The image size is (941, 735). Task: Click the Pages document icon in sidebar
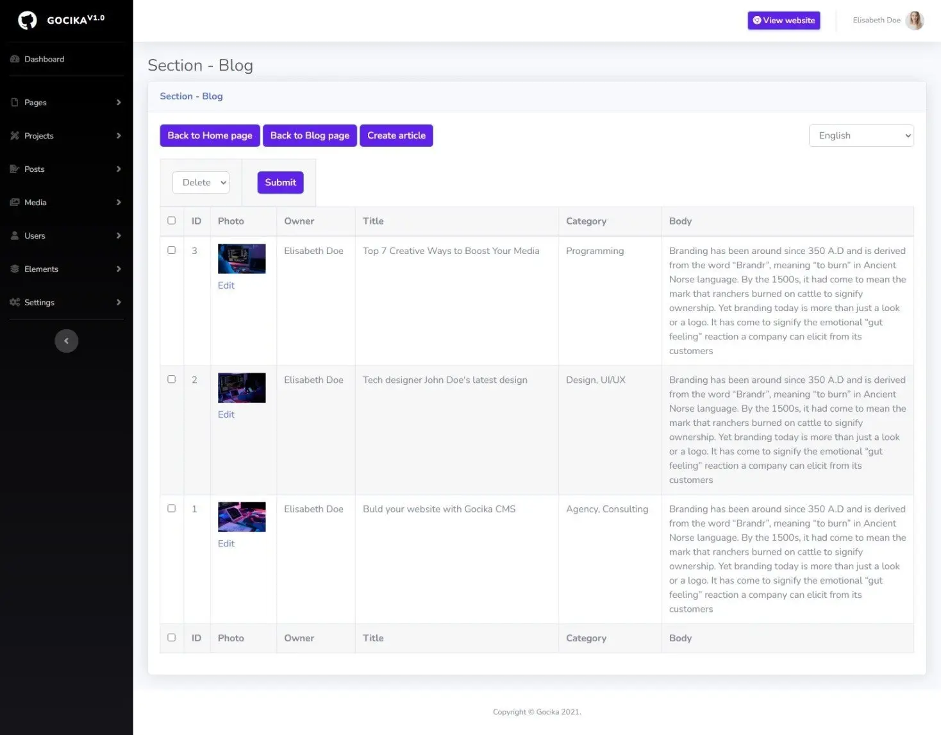[x=15, y=103]
